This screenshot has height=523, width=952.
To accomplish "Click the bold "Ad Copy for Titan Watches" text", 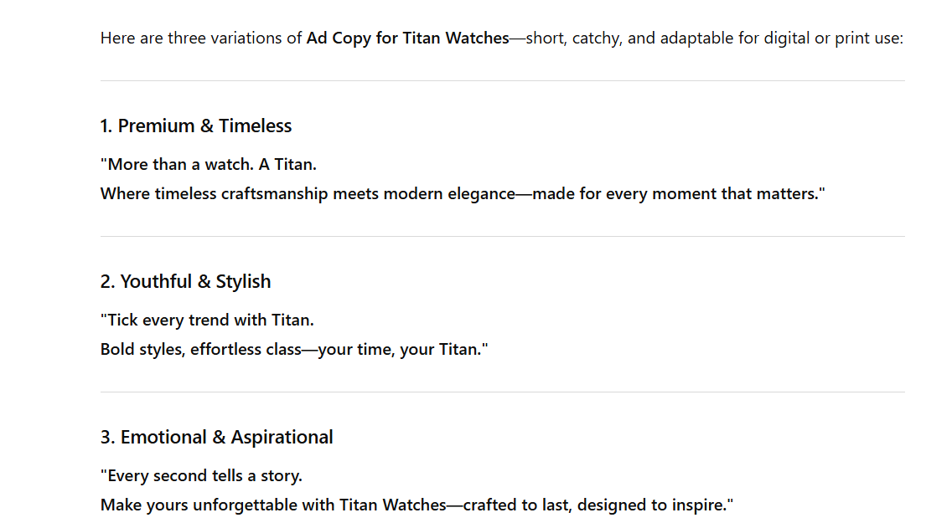I will (407, 38).
